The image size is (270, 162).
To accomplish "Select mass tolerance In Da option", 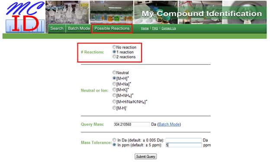I will click(x=114, y=140).
